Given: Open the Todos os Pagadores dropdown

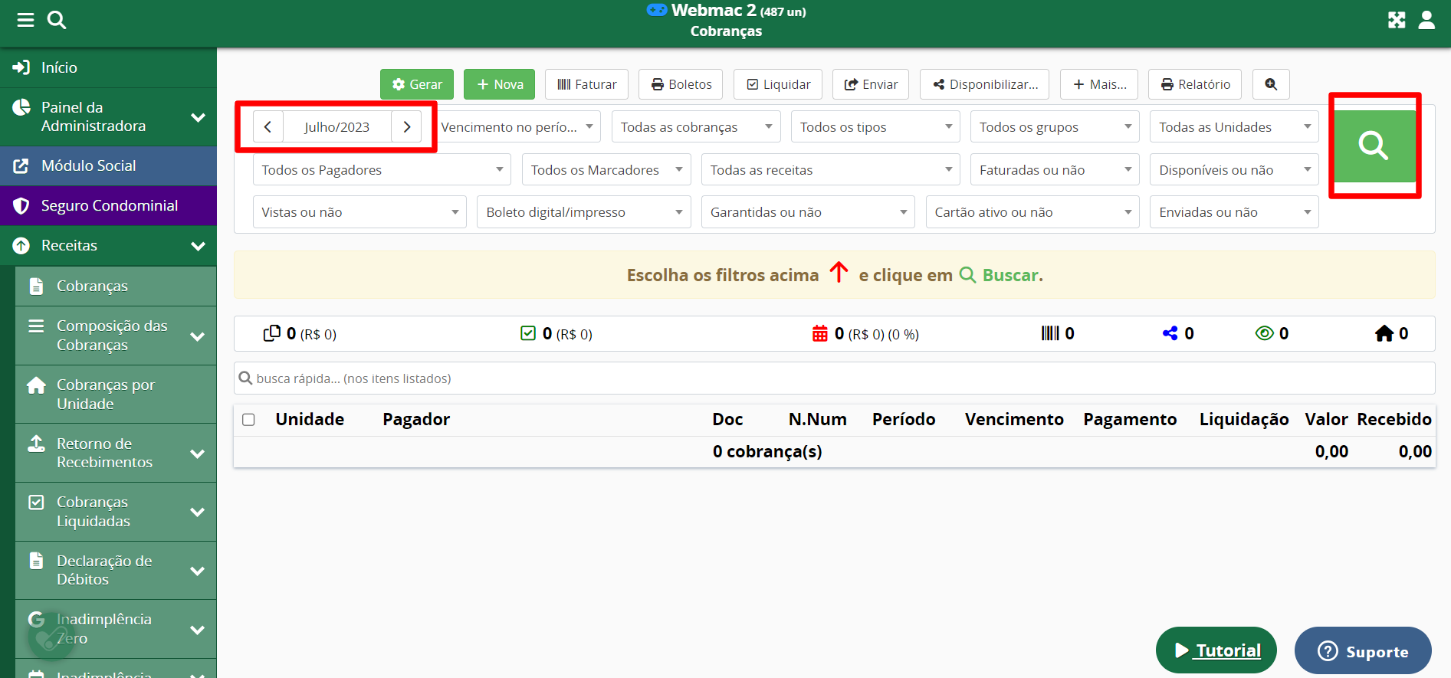Looking at the screenshot, I should click(x=381, y=170).
